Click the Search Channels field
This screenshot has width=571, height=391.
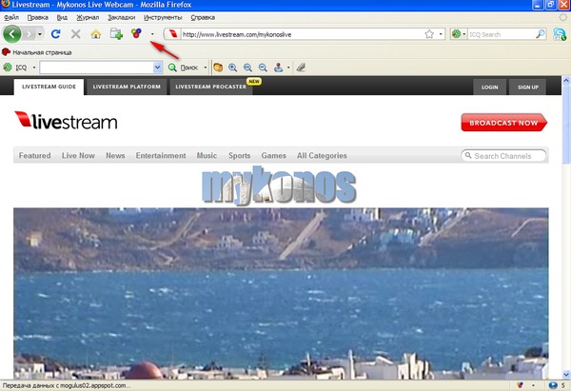click(503, 156)
